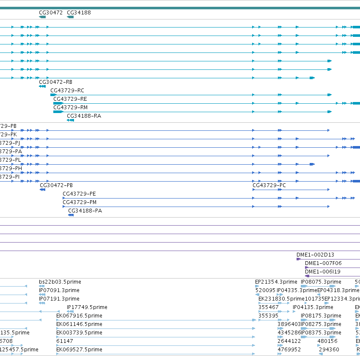Select the CG34188 gene label
This screenshot has height=356, width=360.
[x=79, y=13]
